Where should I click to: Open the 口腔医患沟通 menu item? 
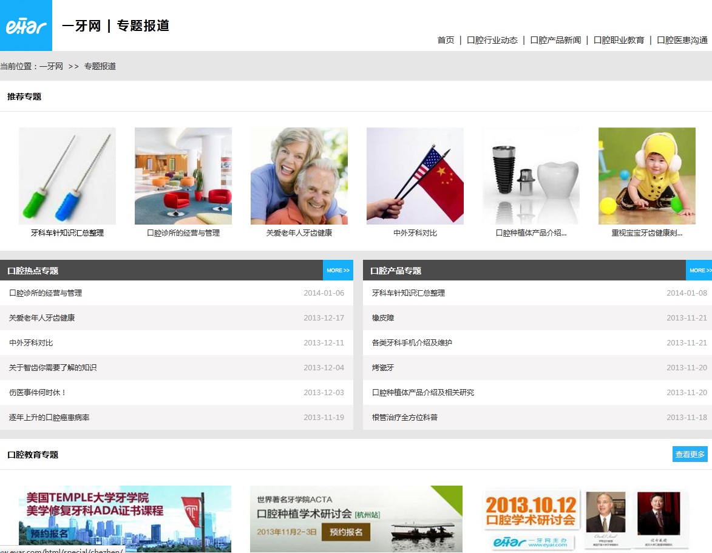(x=680, y=40)
